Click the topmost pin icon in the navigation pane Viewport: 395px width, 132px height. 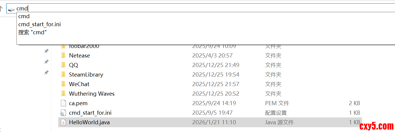[46, 51]
